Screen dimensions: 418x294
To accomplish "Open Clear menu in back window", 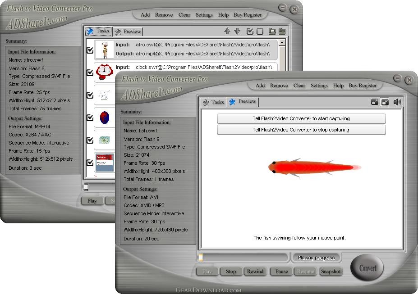I will tap(184, 15).
